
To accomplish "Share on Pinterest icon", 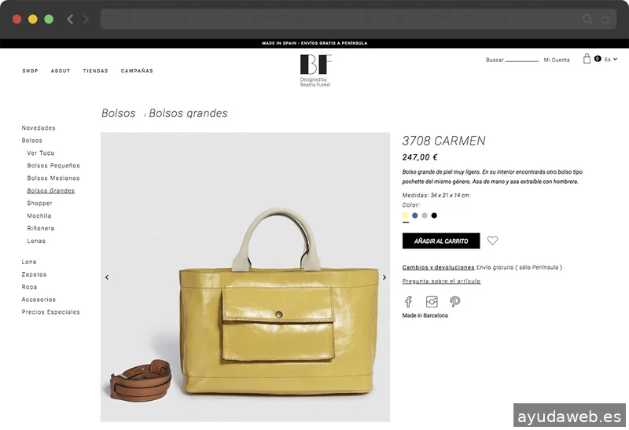I will pyautogui.click(x=455, y=302).
